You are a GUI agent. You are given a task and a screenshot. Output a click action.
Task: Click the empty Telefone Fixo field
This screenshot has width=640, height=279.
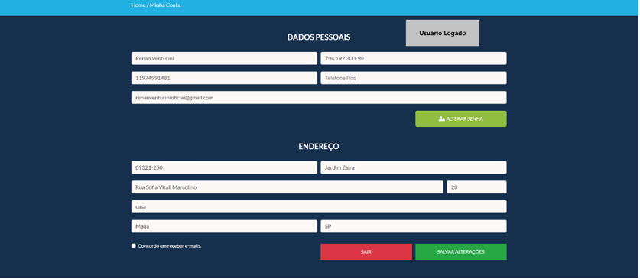[414, 78]
